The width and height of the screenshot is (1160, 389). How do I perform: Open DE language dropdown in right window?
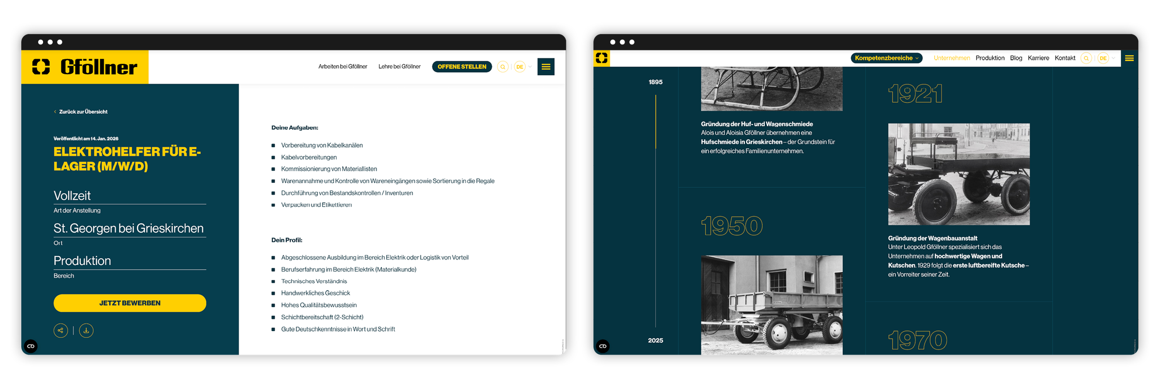tap(1106, 58)
